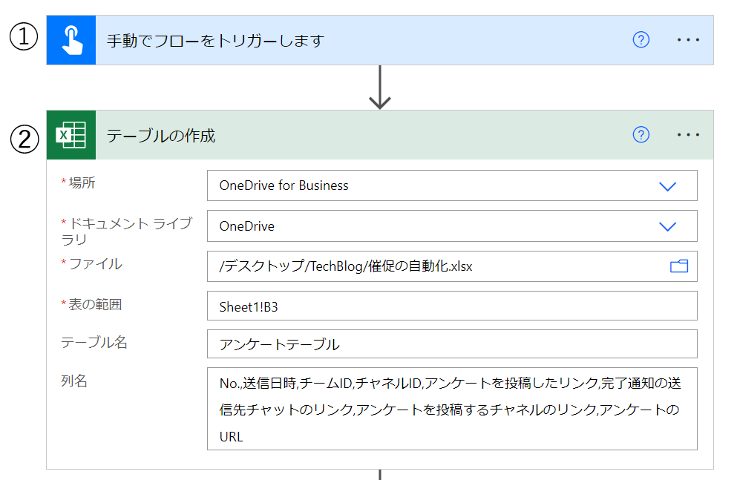Open the file picker folder icon
This screenshot has width=737, height=480.
[x=678, y=266]
